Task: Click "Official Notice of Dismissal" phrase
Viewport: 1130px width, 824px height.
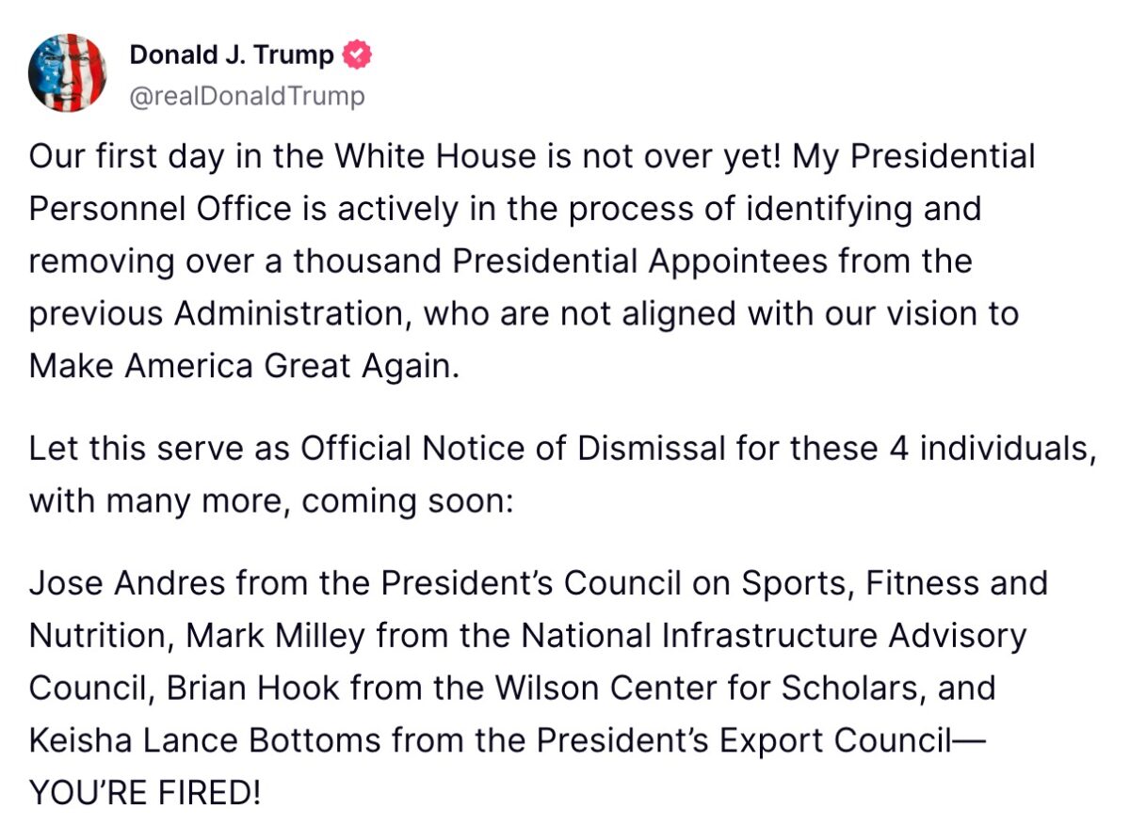Action: [512, 449]
